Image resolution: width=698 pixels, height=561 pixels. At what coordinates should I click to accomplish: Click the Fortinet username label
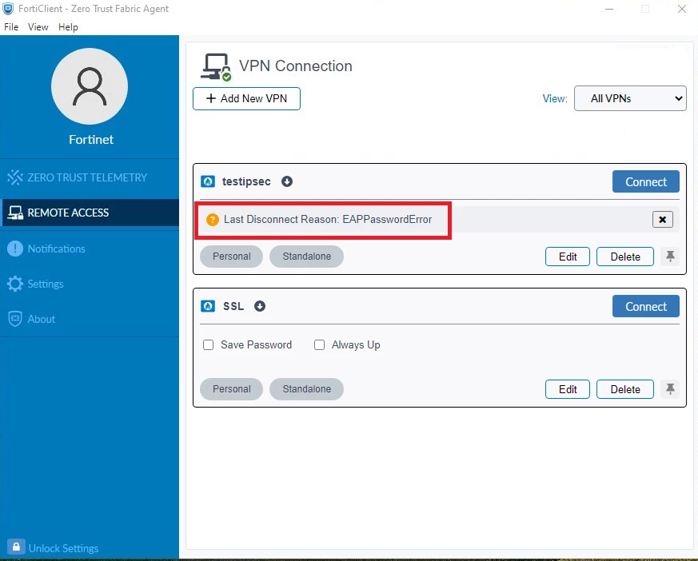91,139
